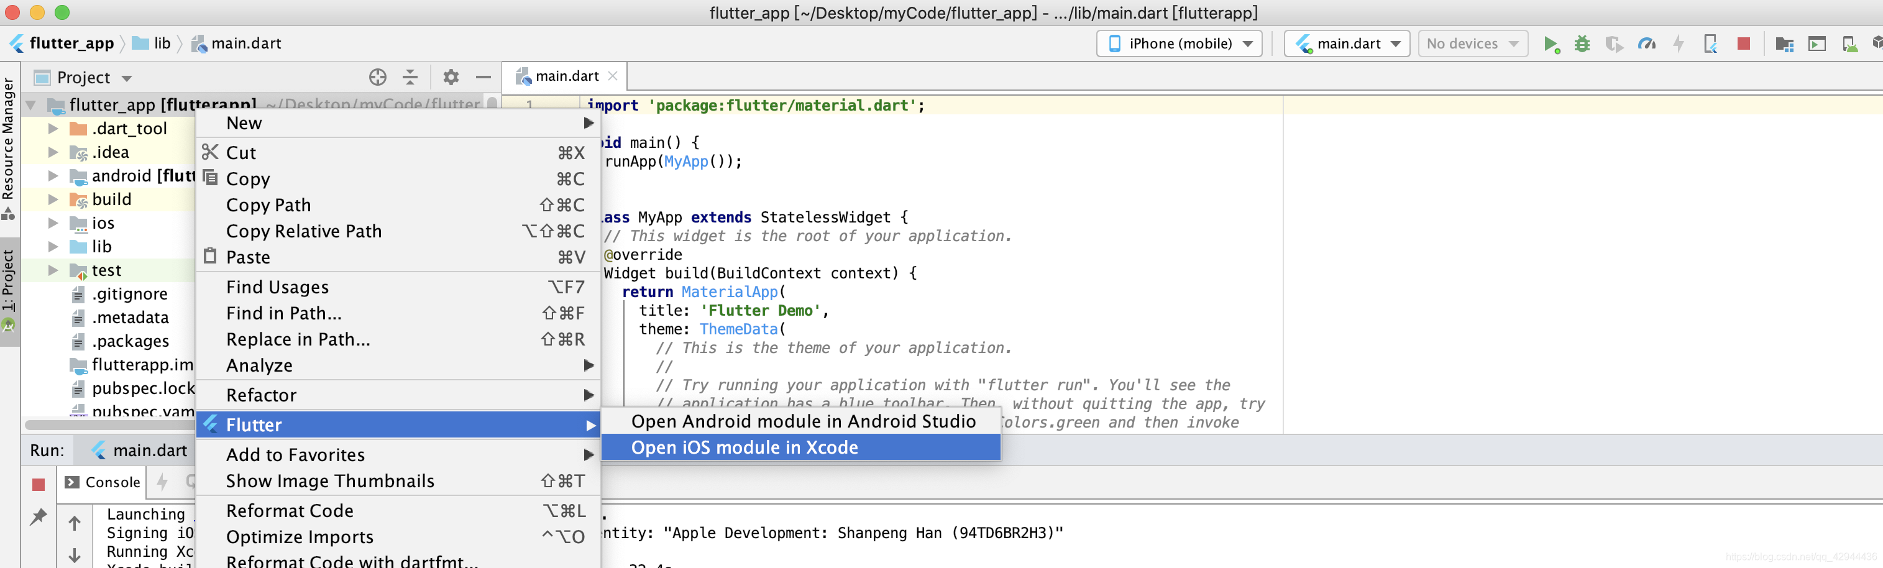1883x568 pixels.
Task: Open Add to Favorites submenu
Action: coord(398,455)
